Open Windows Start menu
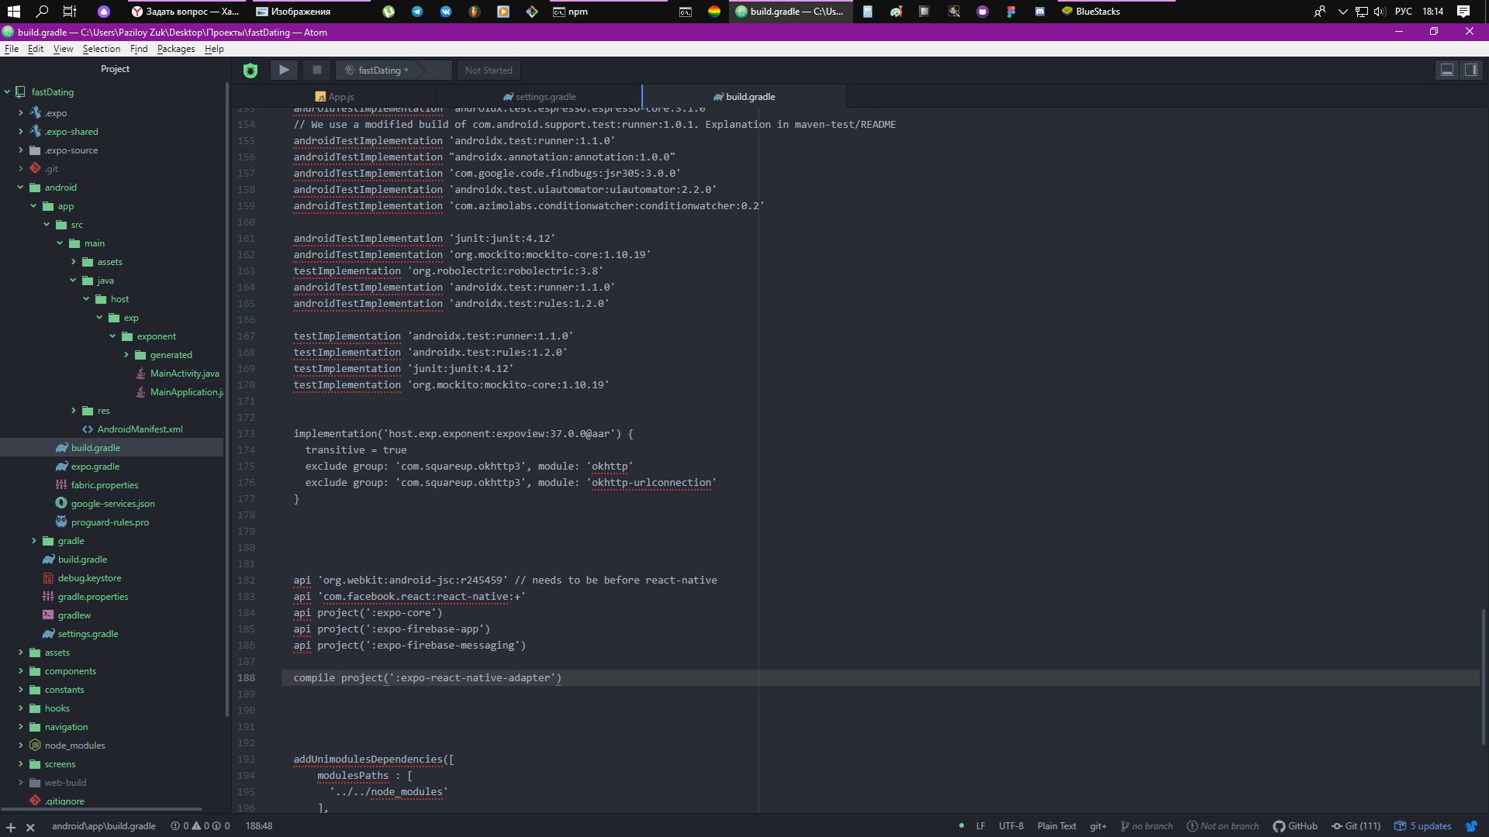 point(13,11)
